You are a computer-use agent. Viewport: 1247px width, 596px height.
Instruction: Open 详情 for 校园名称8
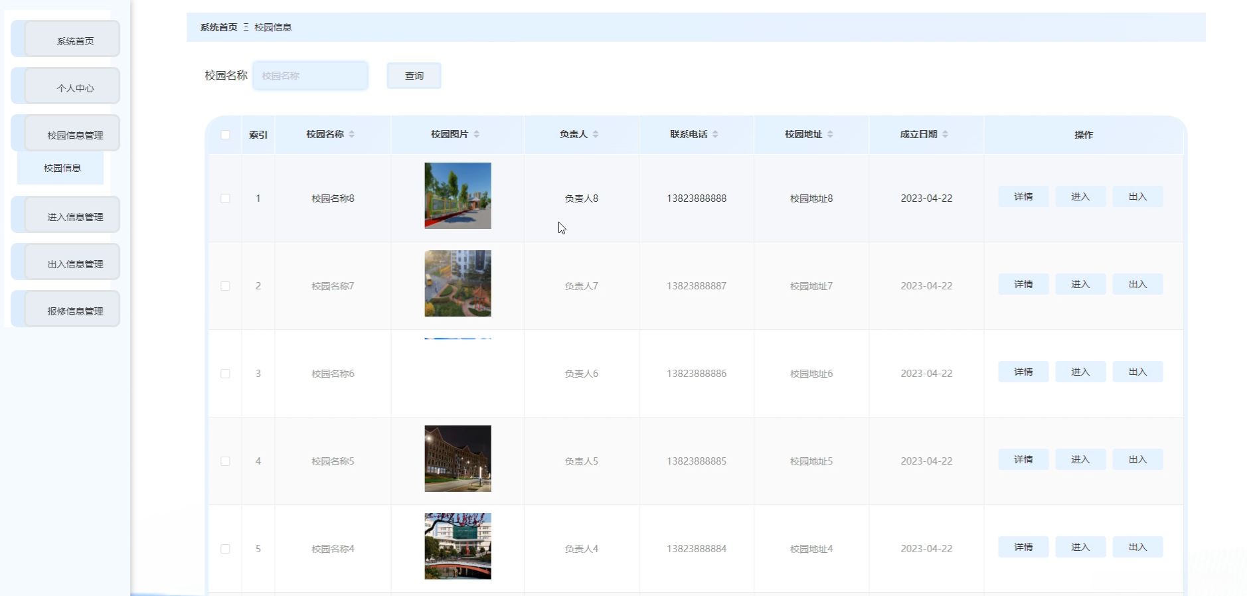click(1023, 196)
